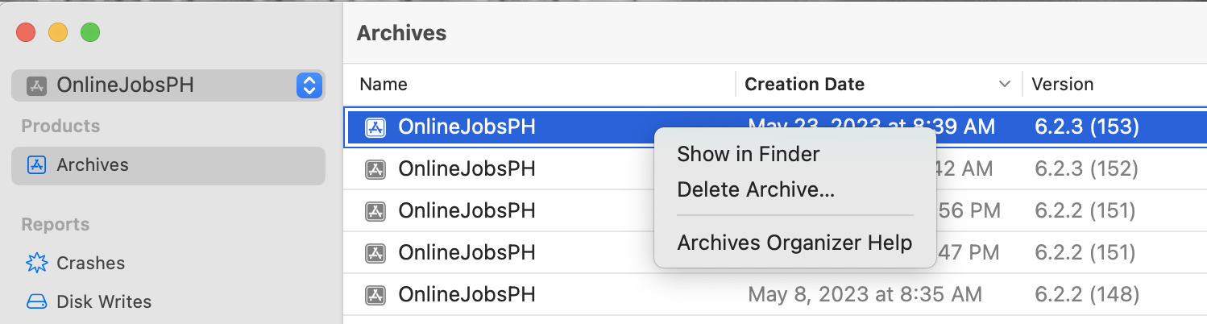This screenshot has height=324, width=1207.
Task: Click the Version column header
Action: pyautogui.click(x=1063, y=85)
